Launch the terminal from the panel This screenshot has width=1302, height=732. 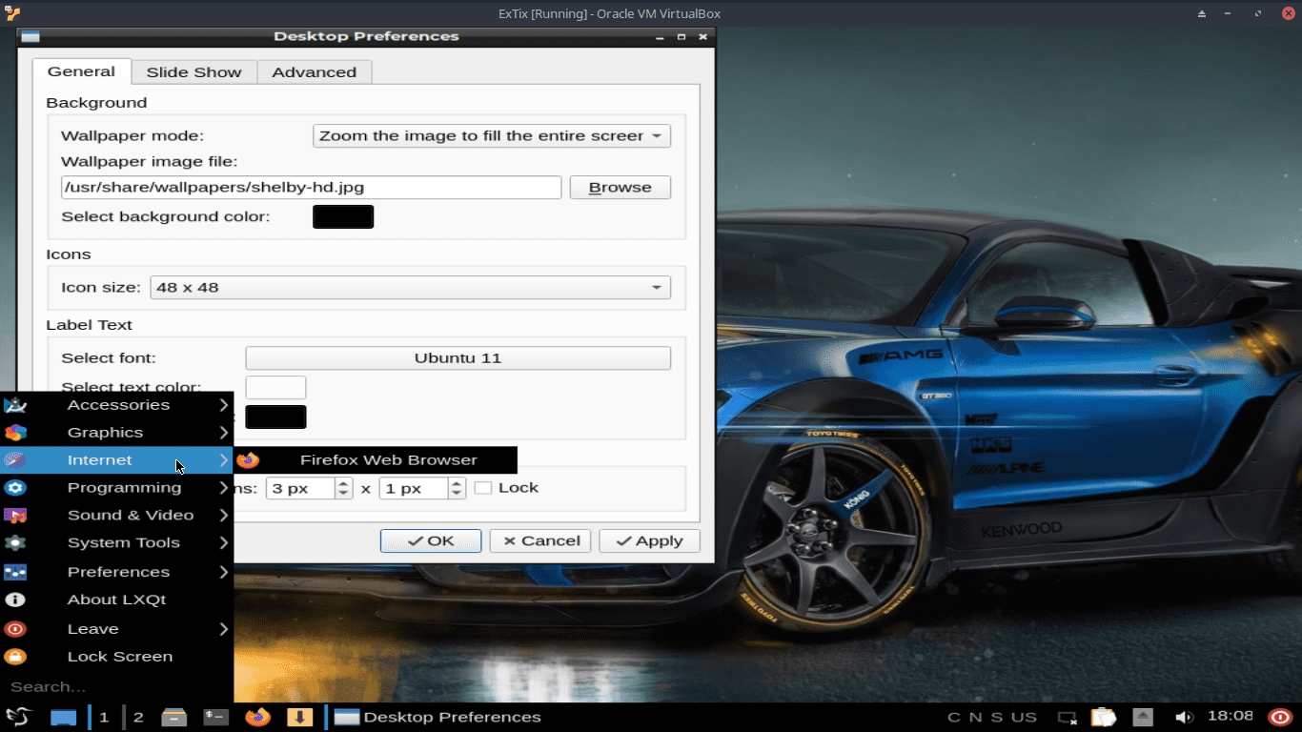click(216, 717)
